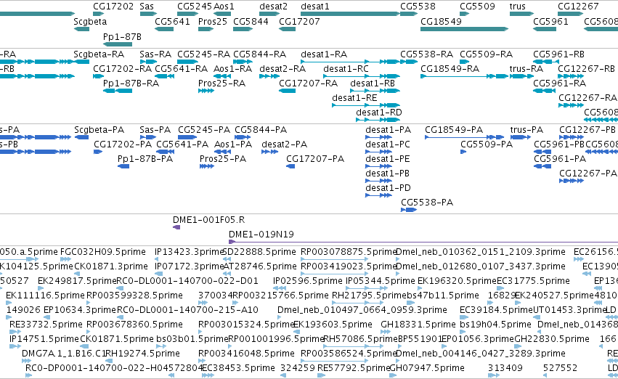Click the Pros25-RA transcript label
Screen dimensions: 618x379
(x=221, y=83)
